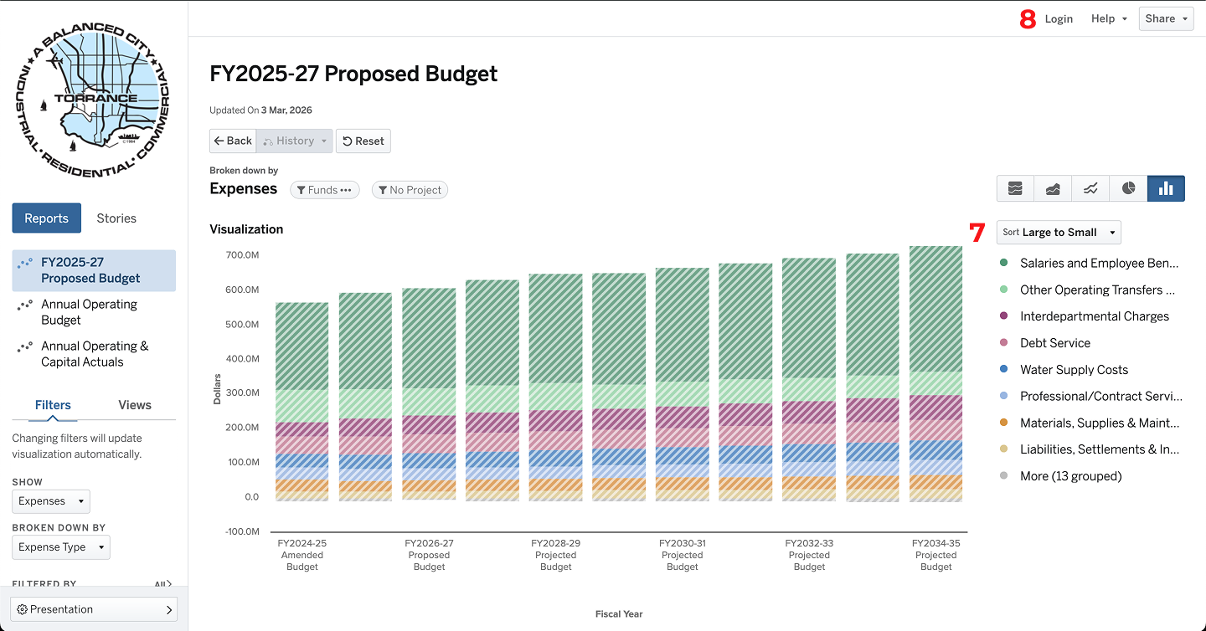The image size is (1206, 631).
Task: Open the Show Expenses dropdown
Action: tap(51, 501)
